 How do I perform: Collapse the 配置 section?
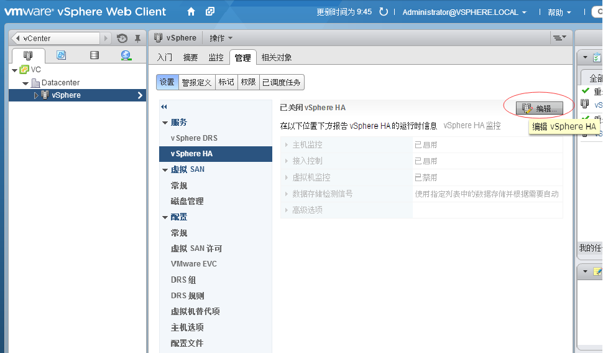165,217
